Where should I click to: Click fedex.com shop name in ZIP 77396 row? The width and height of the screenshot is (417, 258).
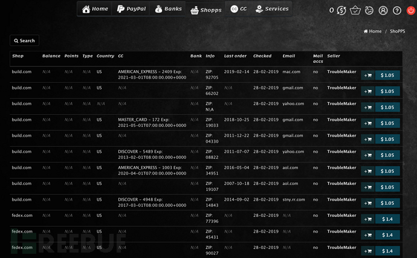pyautogui.click(x=22, y=216)
